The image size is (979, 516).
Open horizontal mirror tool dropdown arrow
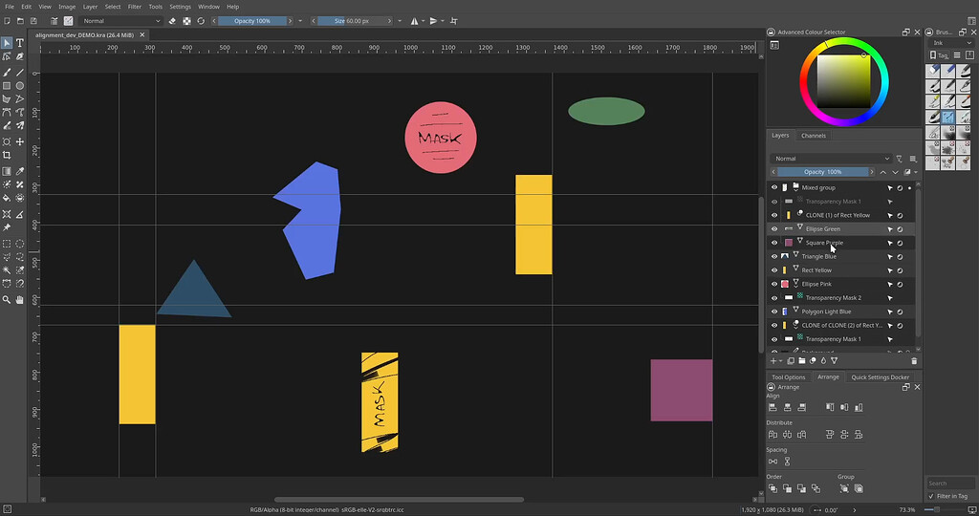(x=423, y=21)
